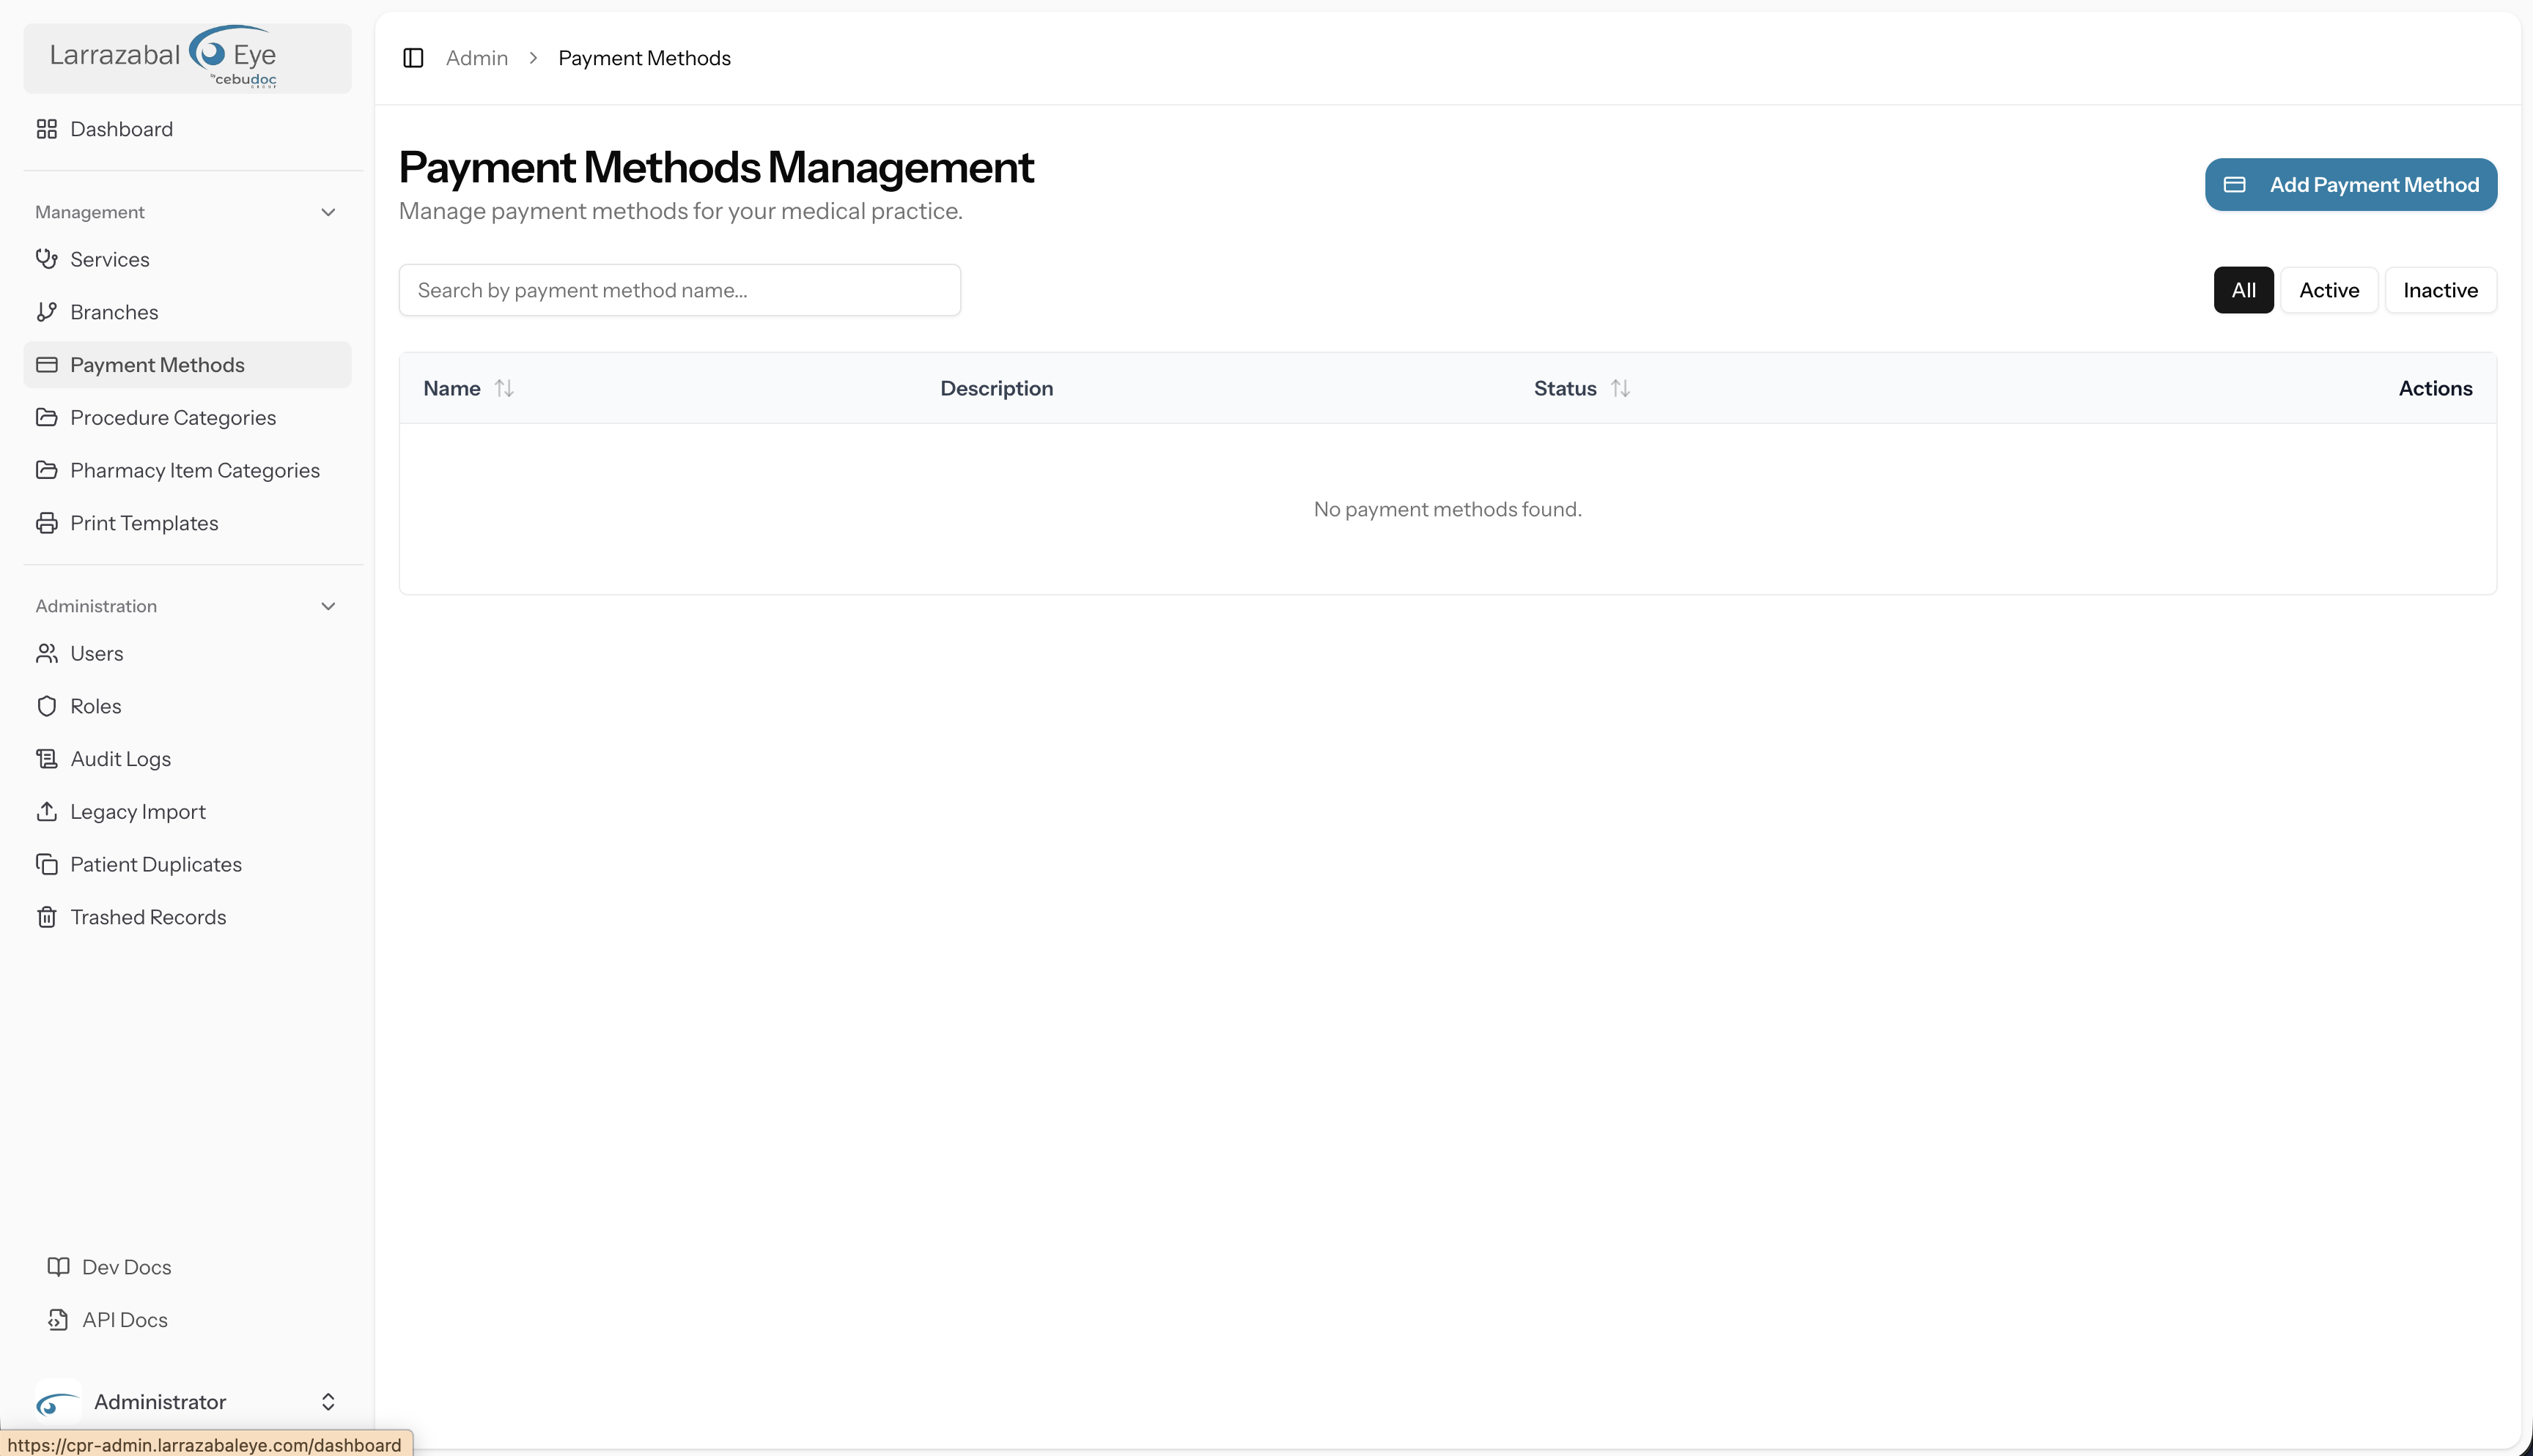Image resolution: width=2533 pixels, height=1456 pixels.
Task: Click the Dashboard grid icon
Action: coord(46,129)
